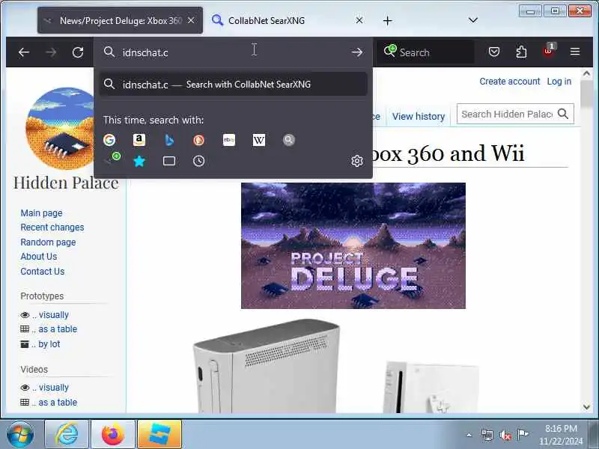Open the Random page link
The width and height of the screenshot is (599, 449).
point(48,242)
